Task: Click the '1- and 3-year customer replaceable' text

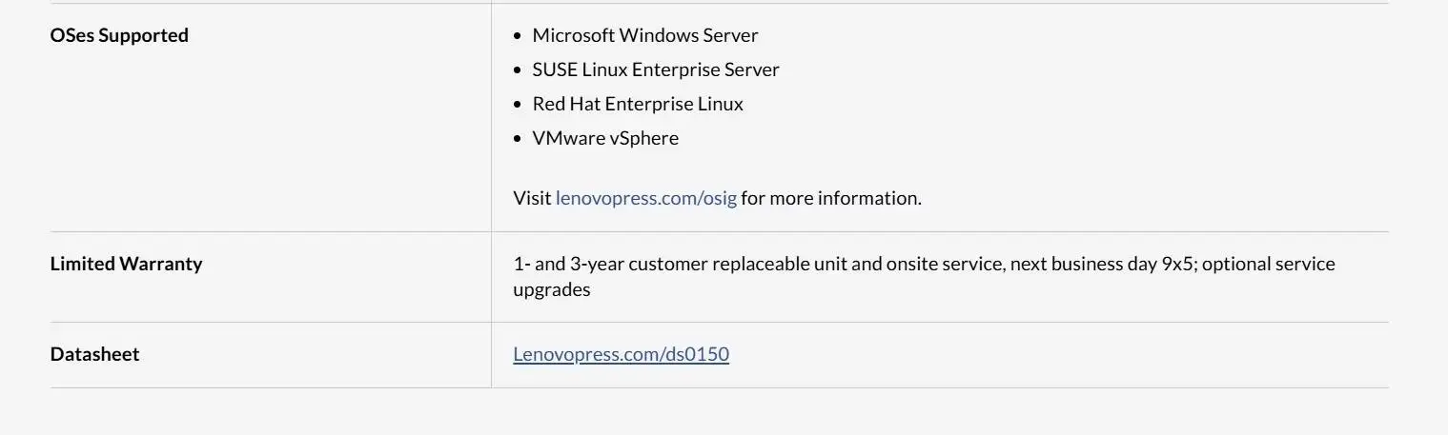Action: [661, 264]
